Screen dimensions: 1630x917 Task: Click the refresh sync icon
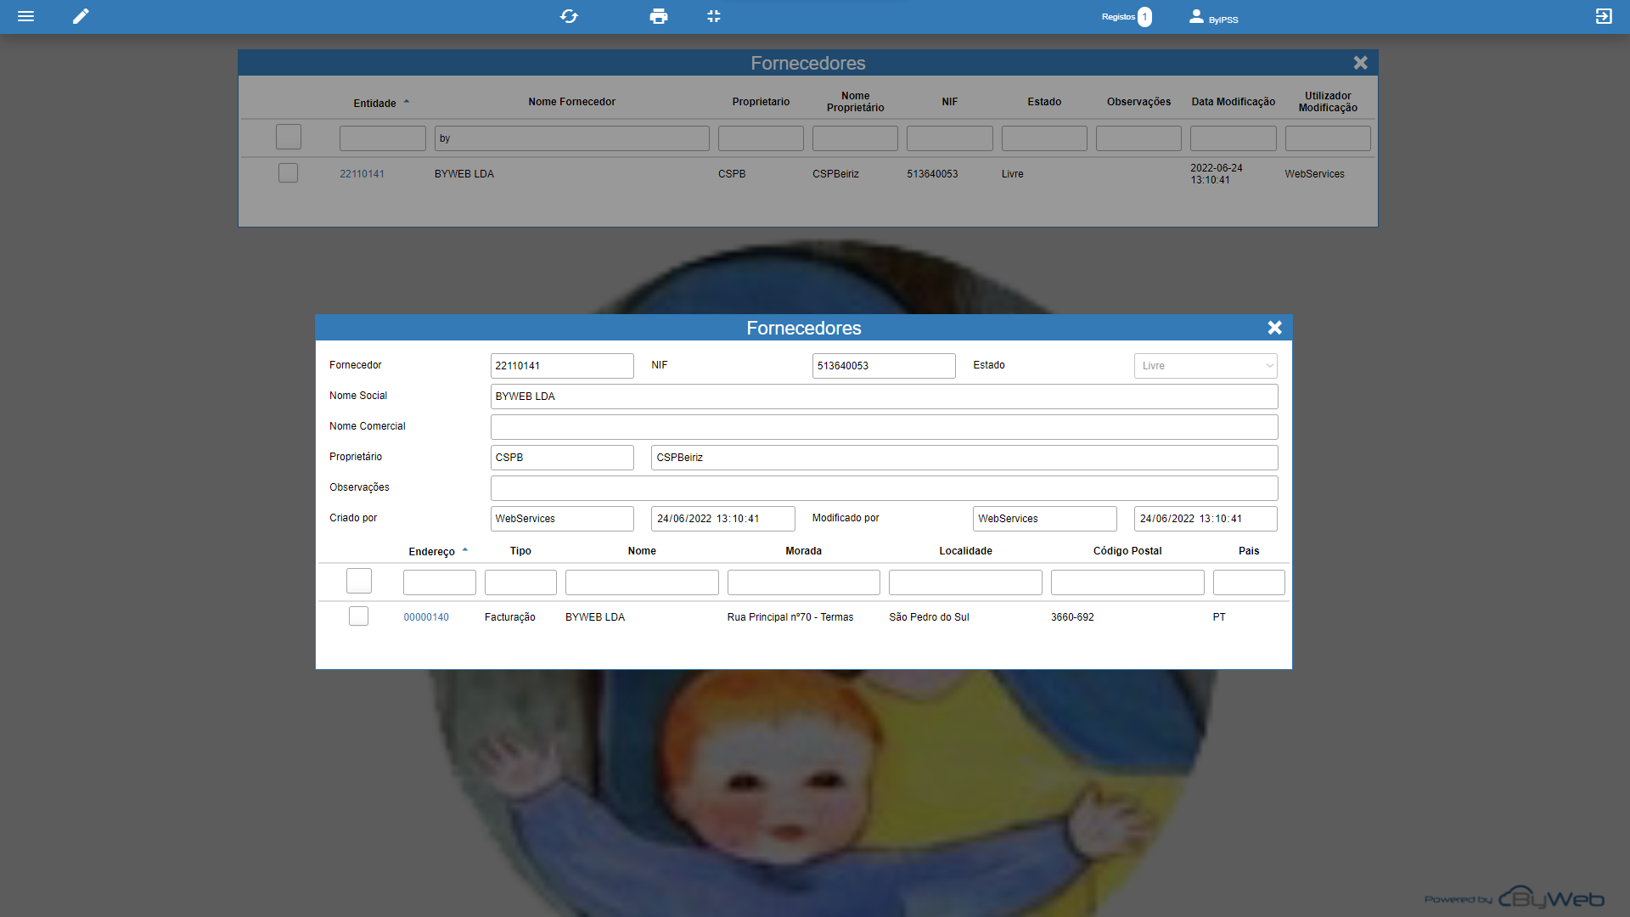tap(569, 16)
